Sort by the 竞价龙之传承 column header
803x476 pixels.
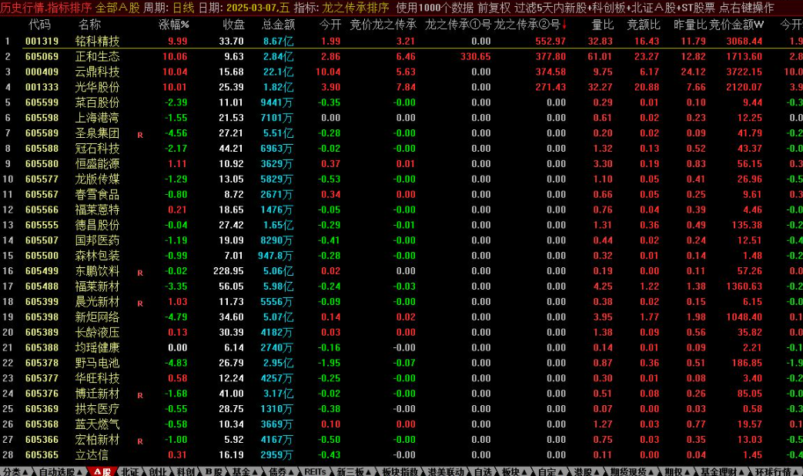(x=383, y=25)
